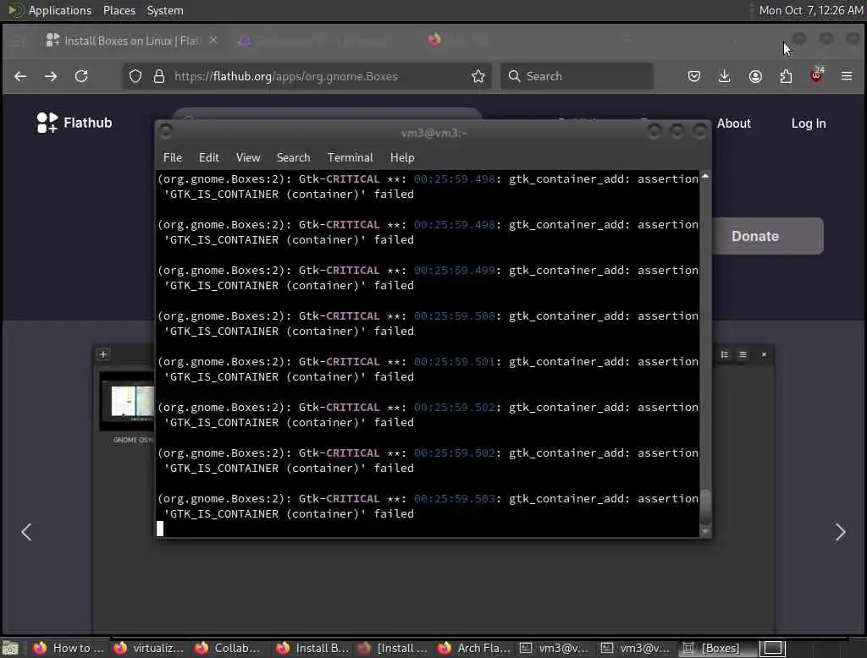Switch to the 'Arch Fla...' taskbar window
Screen dimensions: 867x658
click(472, 648)
